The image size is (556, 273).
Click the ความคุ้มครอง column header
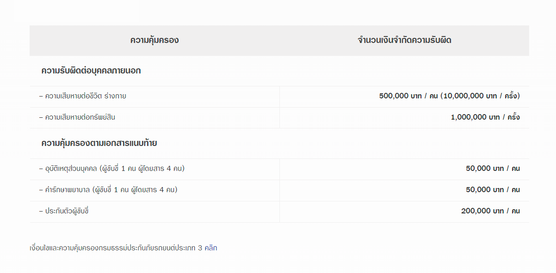[154, 41]
